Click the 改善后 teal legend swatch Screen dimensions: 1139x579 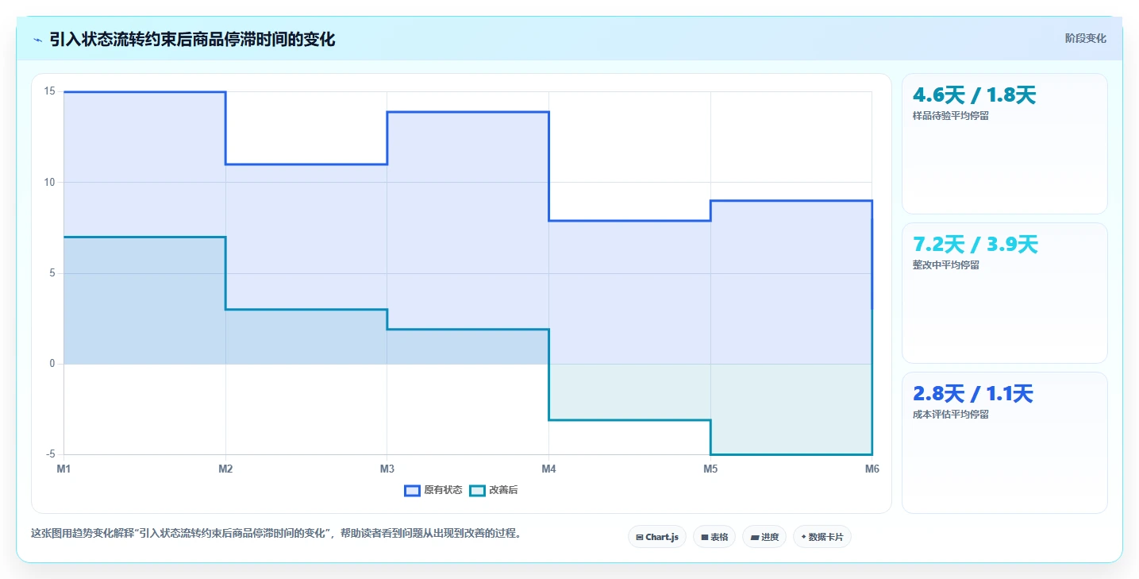[477, 491]
